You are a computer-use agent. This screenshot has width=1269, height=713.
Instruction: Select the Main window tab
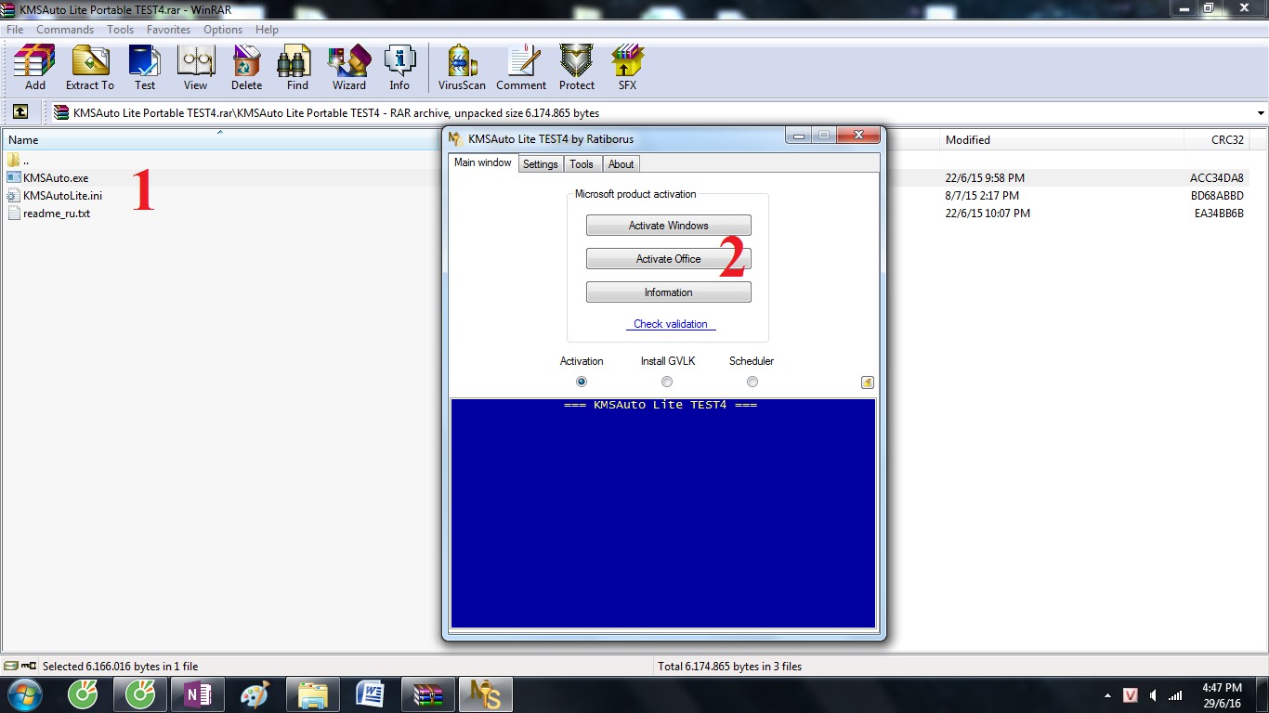pyautogui.click(x=483, y=162)
